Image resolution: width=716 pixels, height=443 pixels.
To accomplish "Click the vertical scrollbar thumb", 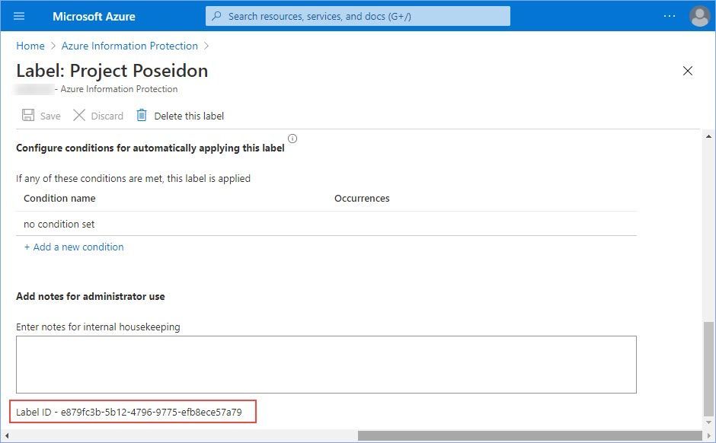I will tap(708, 368).
